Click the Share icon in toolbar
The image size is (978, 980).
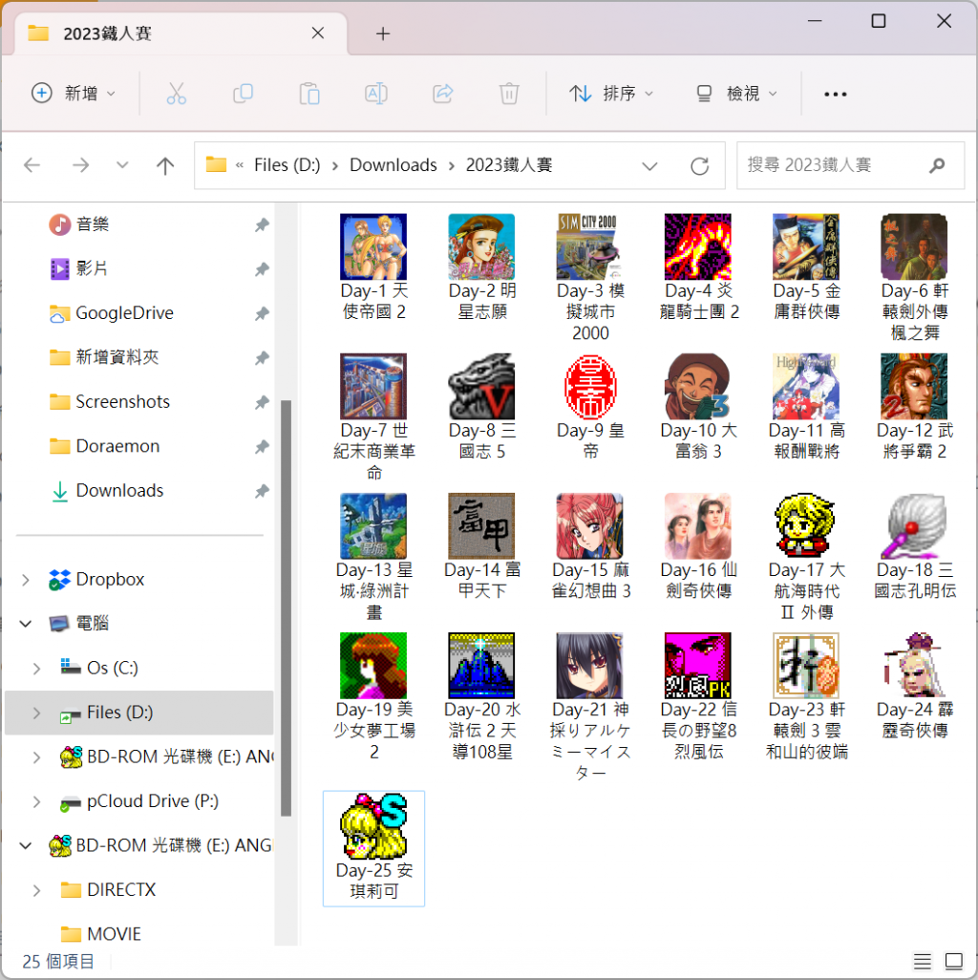(442, 94)
